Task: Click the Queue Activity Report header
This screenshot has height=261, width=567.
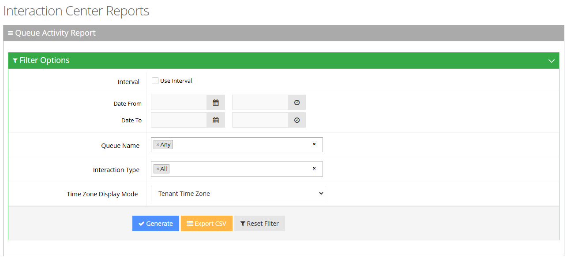Action: click(55, 33)
